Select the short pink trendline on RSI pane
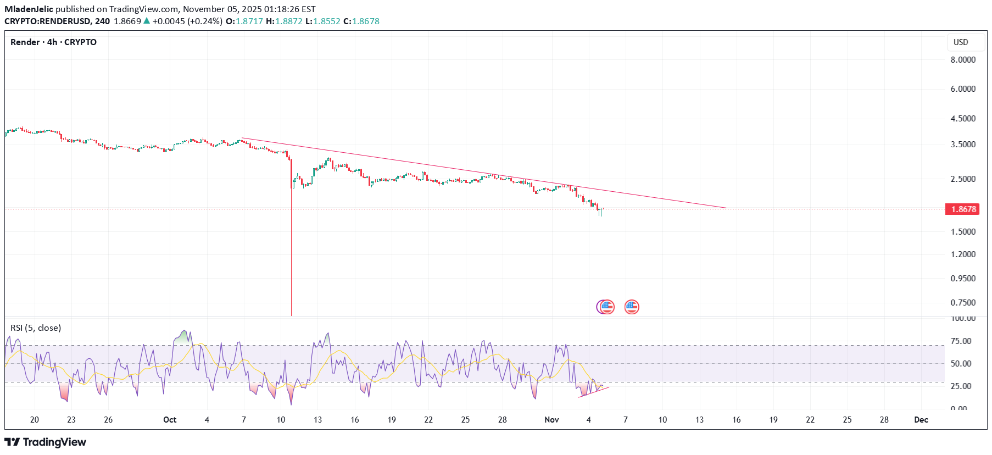This screenshot has height=455, width=992. click(x=594, y=392)
